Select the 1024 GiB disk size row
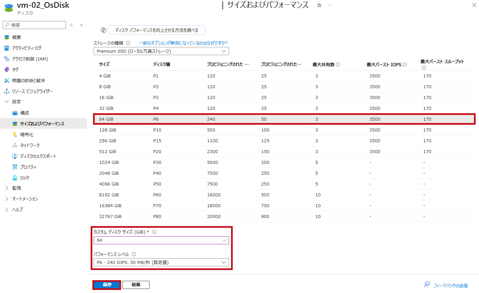 (x=284, y=163)
